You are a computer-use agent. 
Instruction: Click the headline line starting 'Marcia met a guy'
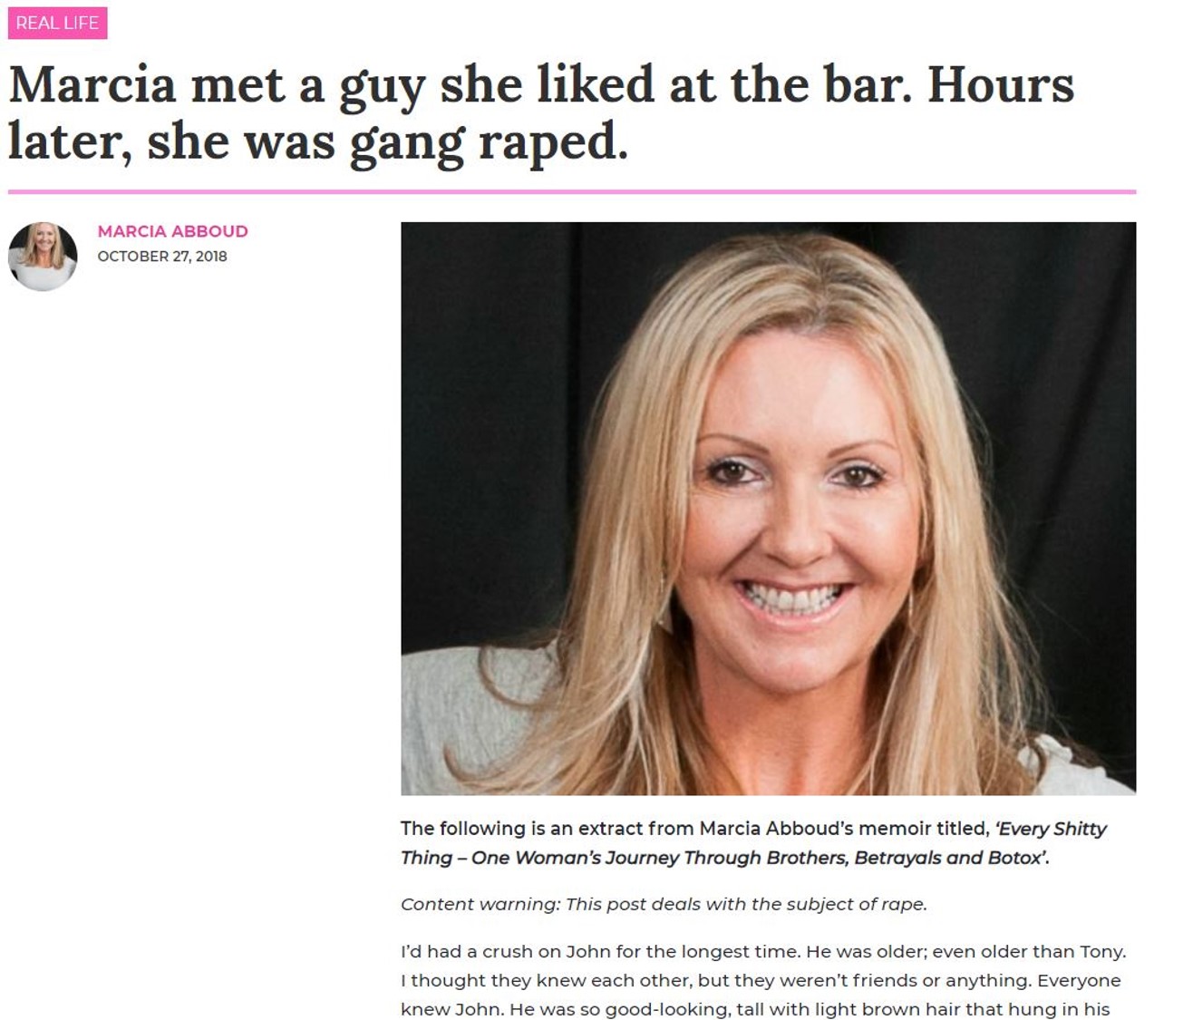(541, 86)
